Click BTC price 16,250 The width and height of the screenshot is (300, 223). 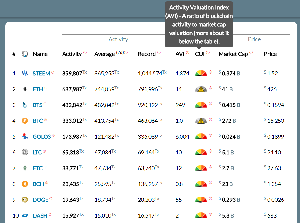pos(274,121)
